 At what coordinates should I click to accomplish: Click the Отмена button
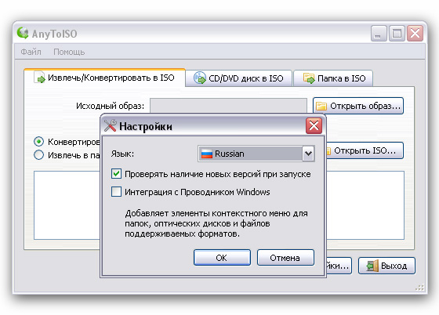point(285,257)
